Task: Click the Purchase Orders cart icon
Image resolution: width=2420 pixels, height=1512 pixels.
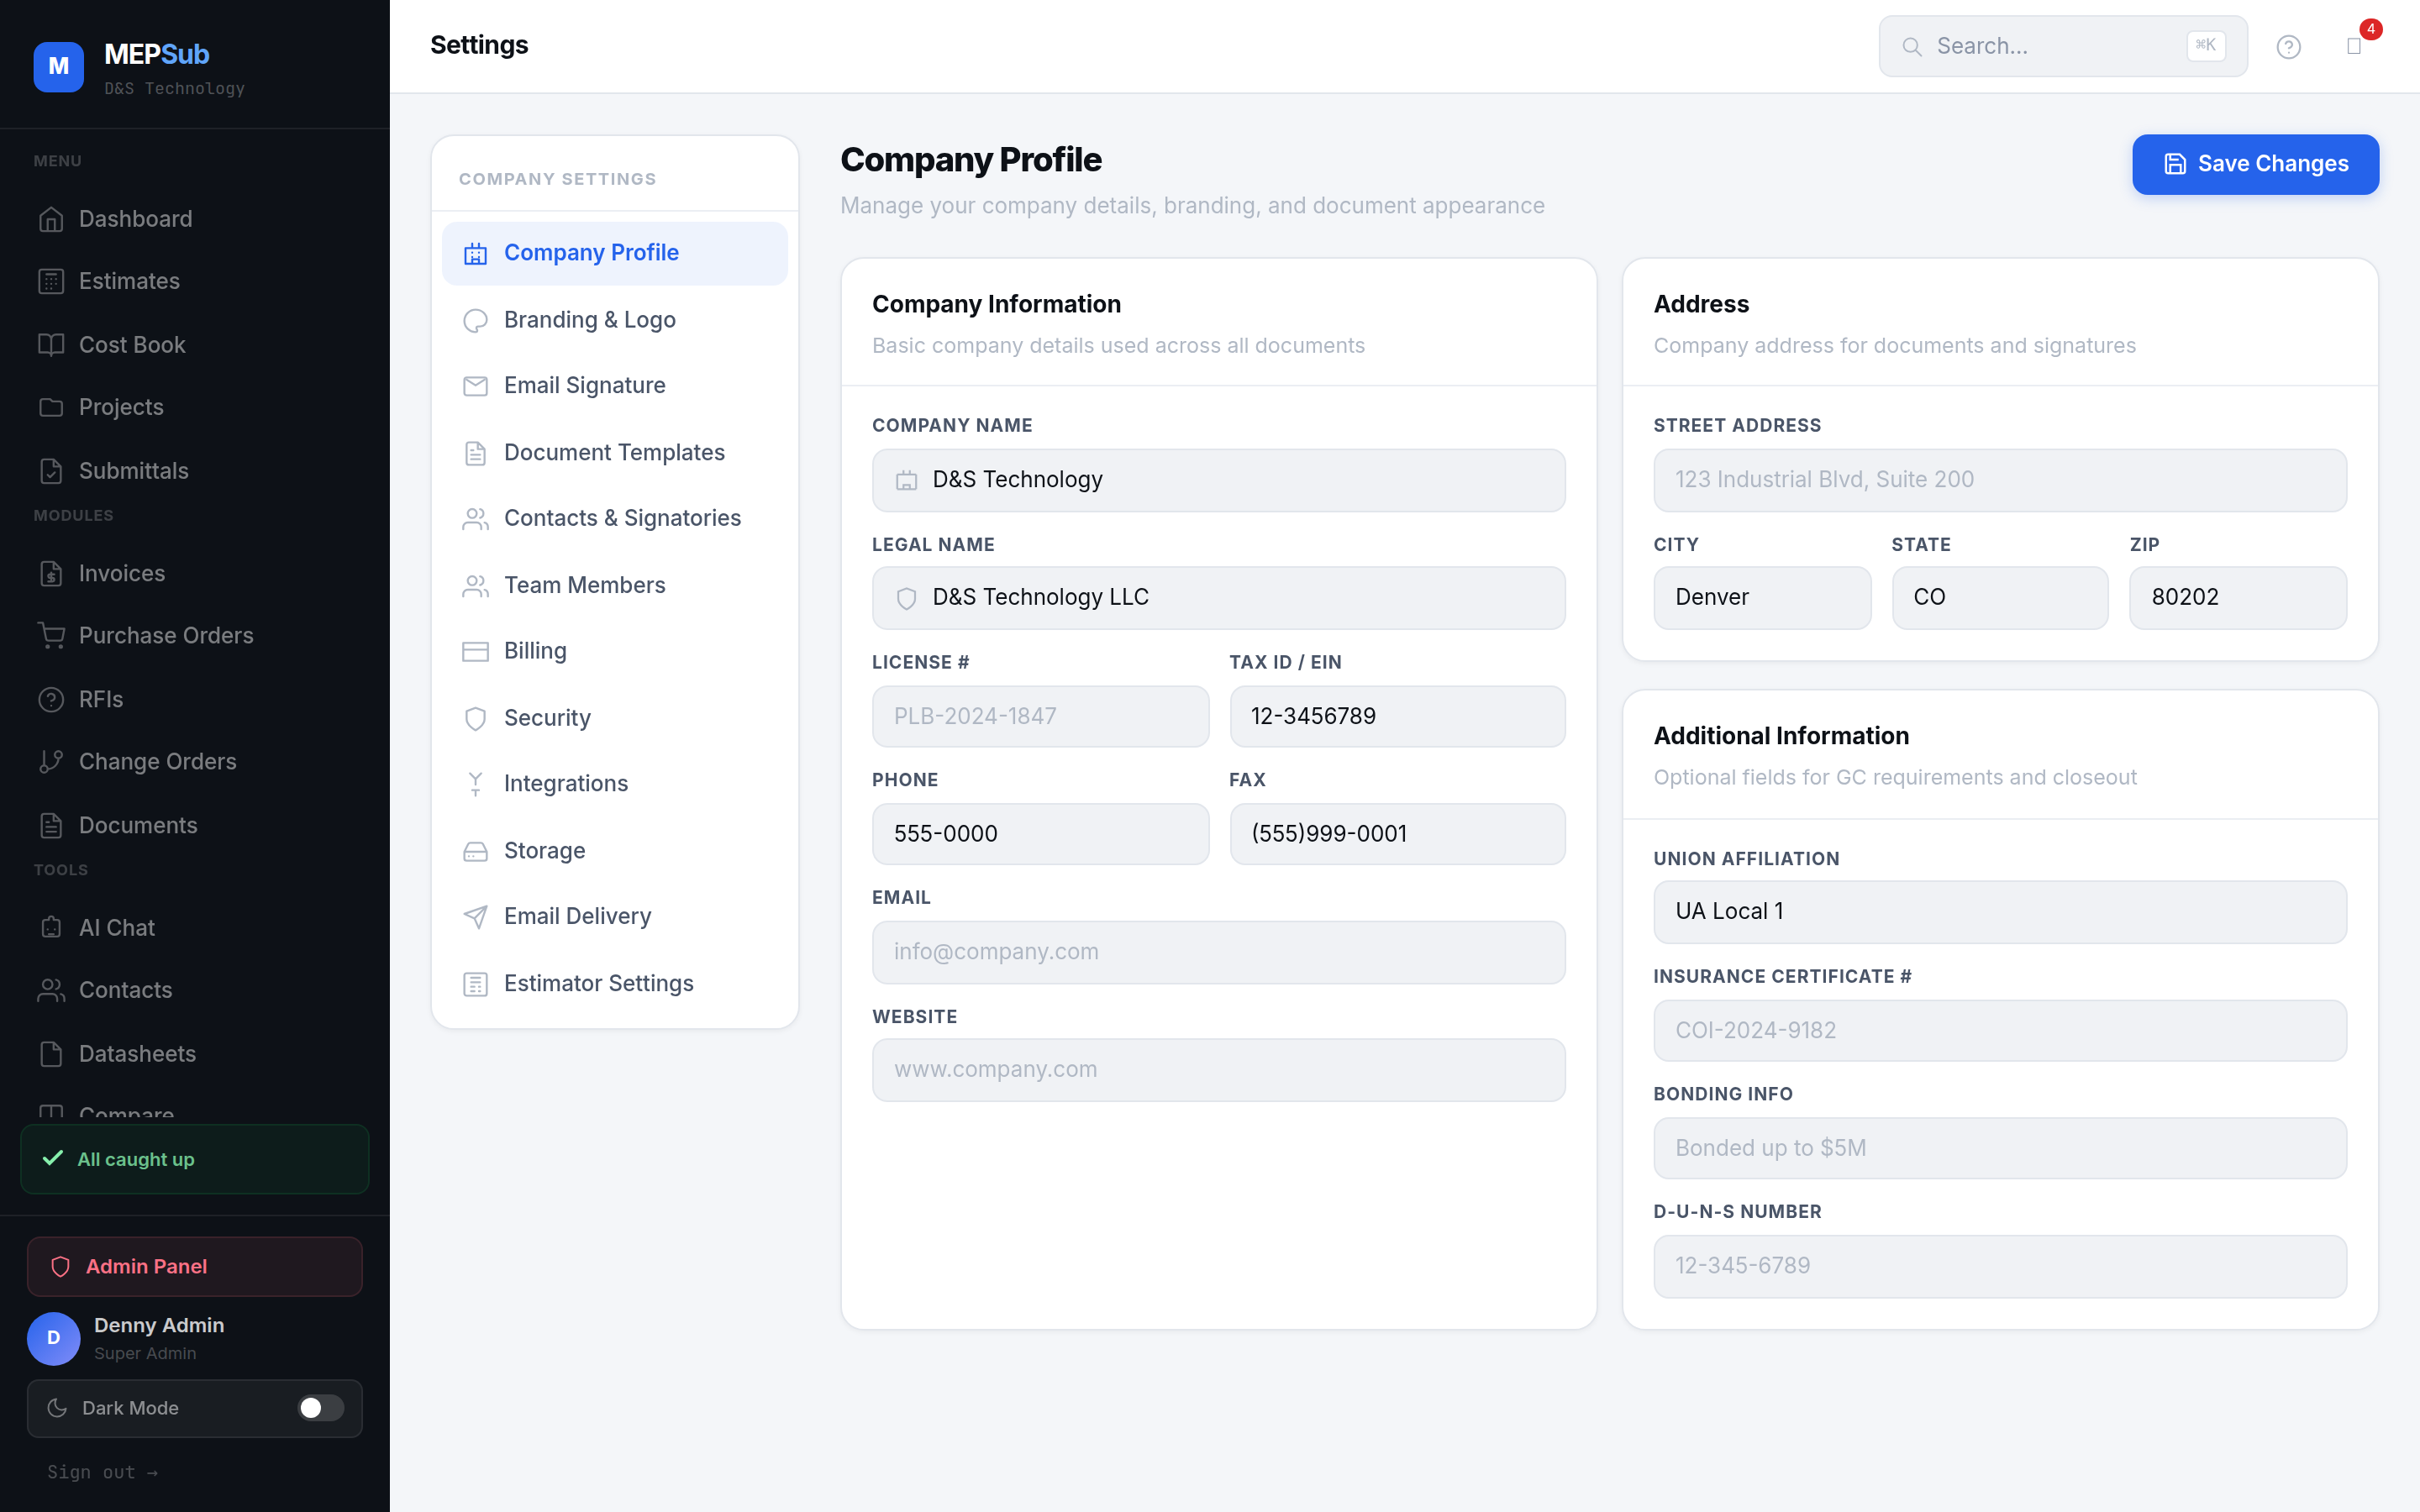Action: [52, 635]
